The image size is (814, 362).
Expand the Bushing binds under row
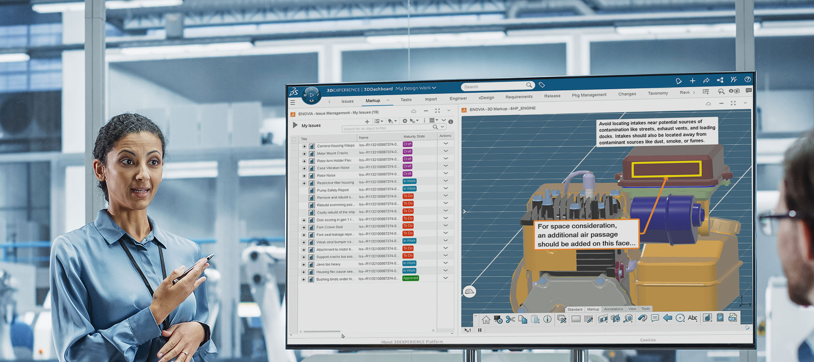click(304, 280)
